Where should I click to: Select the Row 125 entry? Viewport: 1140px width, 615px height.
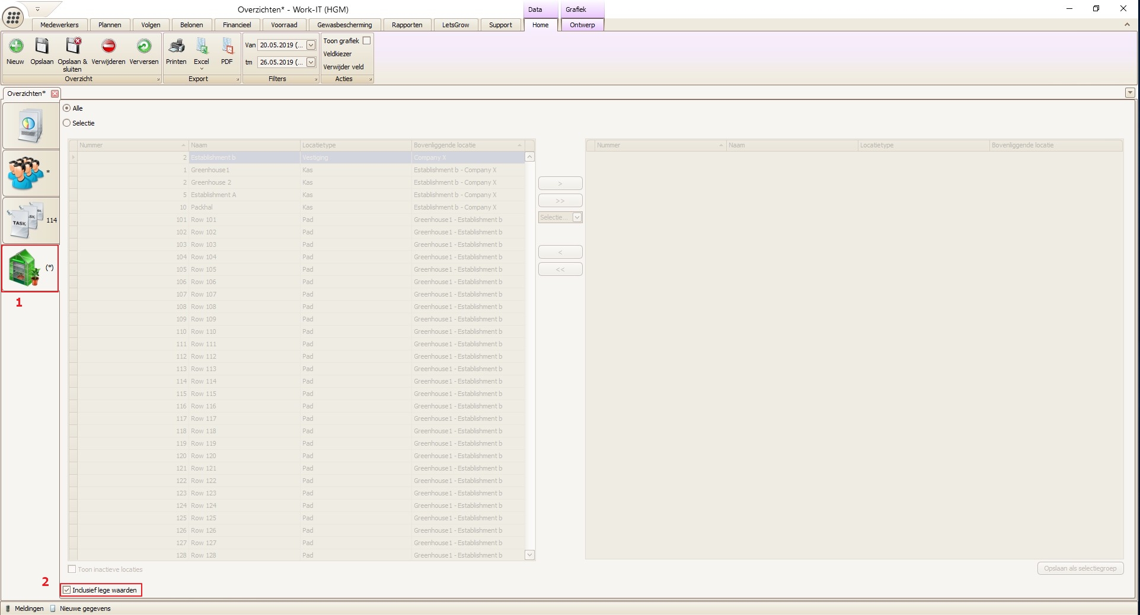point(296,518)
